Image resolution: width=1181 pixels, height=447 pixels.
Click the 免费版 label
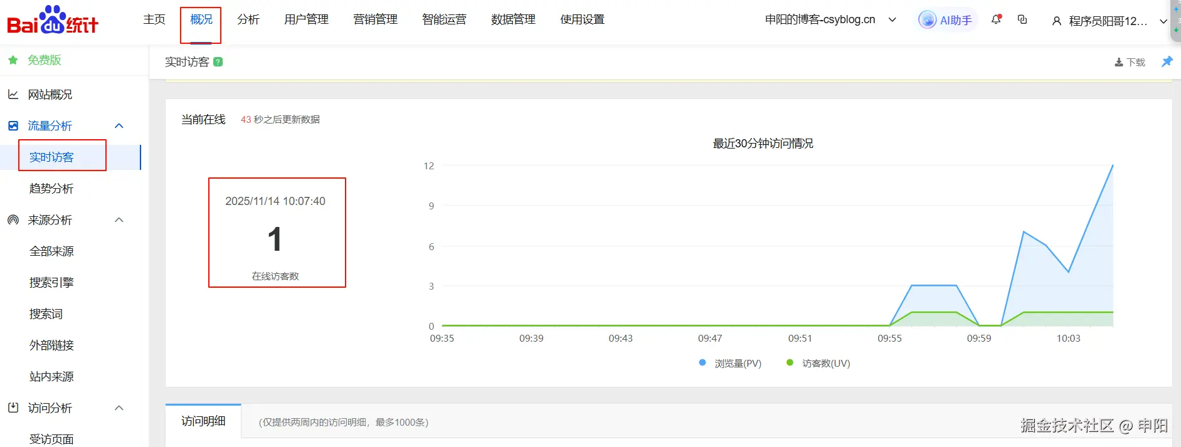coord(45,60)
